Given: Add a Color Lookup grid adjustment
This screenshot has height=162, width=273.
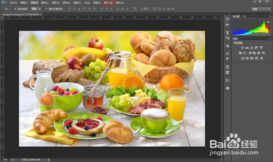Looking at the screenshot, I should (x=263, y=53).
